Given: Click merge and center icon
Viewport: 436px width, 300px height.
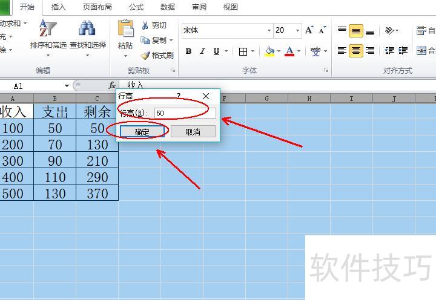Looking at the screenshot, I should pos(421,51).
